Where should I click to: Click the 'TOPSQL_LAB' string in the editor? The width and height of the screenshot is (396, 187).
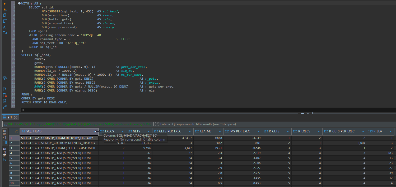click(91, 35)
